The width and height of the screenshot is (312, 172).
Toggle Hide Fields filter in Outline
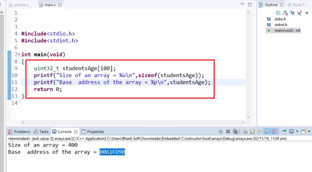292,13
